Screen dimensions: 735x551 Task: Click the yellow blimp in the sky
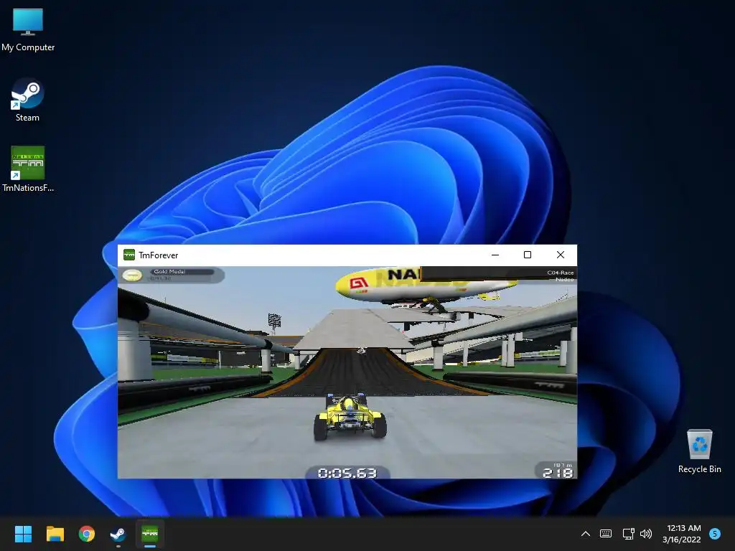(424, 284)
